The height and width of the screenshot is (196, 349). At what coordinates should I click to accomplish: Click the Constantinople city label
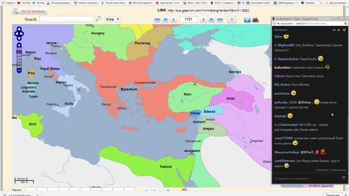pos(145,83)
